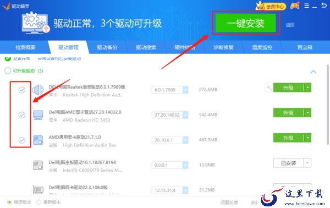Check the Realtek audio driver checkbox
Screen dimensions: 330x208
[21, 90]
